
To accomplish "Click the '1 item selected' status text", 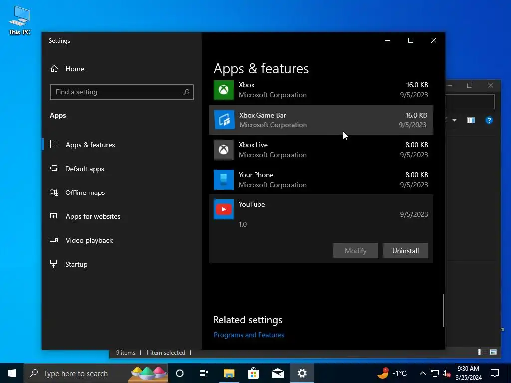I will point(165,353).
